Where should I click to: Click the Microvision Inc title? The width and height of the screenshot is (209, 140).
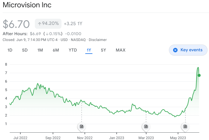(x=27, y=5)
